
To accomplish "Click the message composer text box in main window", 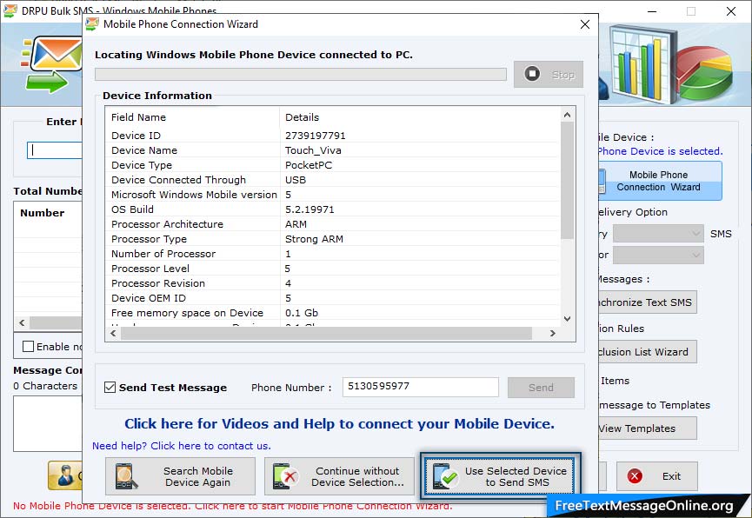I will [48, 423].
